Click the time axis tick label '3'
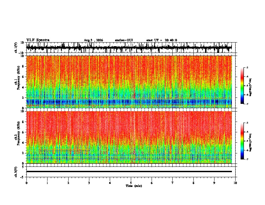265x205 pixels. pos(89,183)
